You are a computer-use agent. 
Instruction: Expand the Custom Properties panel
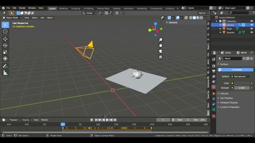[x=229, y=107]
